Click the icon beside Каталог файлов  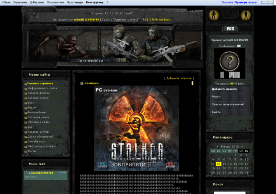[26, 93]
